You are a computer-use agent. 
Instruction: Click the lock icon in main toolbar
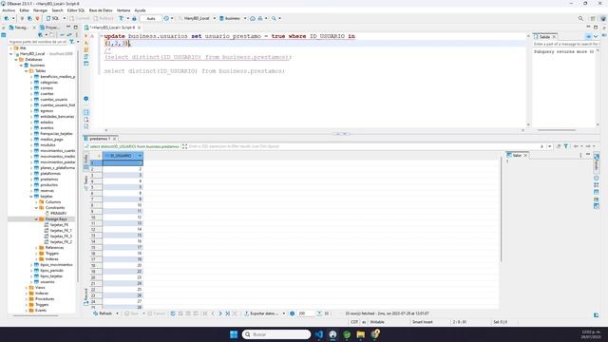[x=134, y=18]
